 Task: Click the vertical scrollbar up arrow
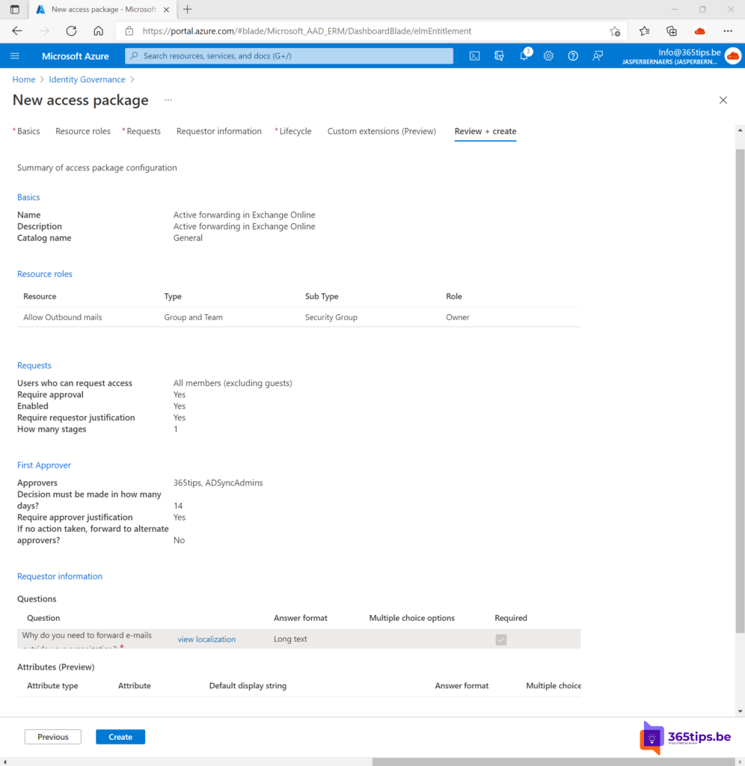pyautogui.click(x=740, y=130)
